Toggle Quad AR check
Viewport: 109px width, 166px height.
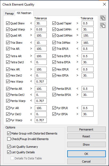click(x=8, y=35)
